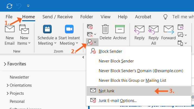Select Not Junk from the menu
The height and width of the screenshot is (109, 194).
[x=107, y=91]
